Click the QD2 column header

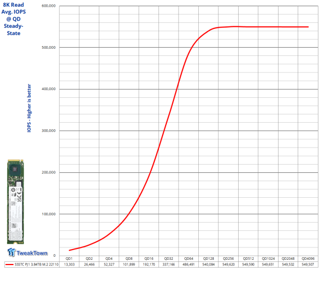[x=89, y=259]
